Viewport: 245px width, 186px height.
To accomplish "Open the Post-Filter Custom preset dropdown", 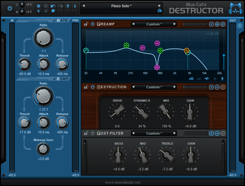I will click(154, 133).
